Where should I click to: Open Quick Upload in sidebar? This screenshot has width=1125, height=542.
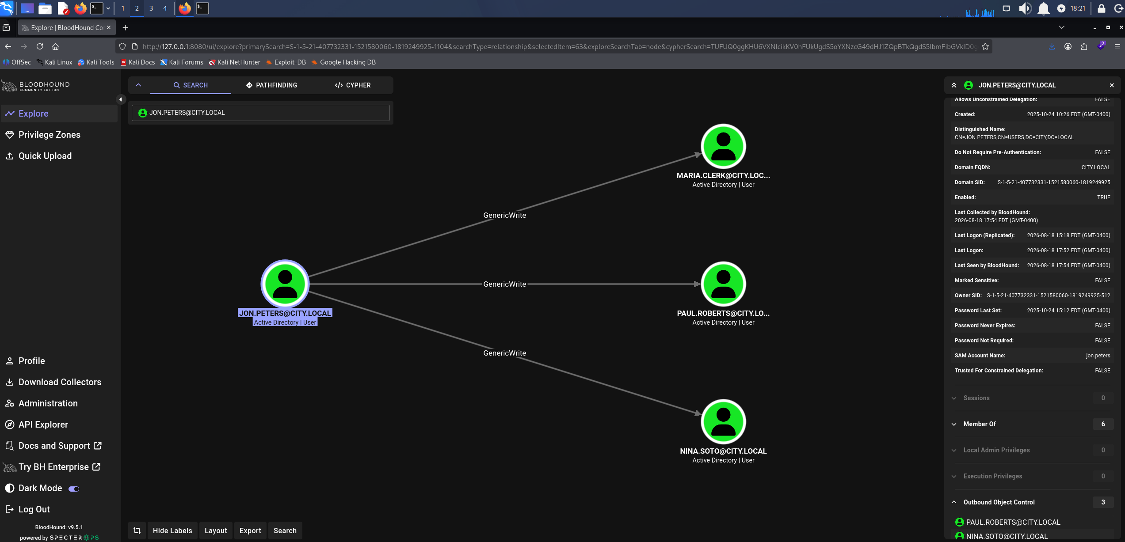(x=59, y=156)
